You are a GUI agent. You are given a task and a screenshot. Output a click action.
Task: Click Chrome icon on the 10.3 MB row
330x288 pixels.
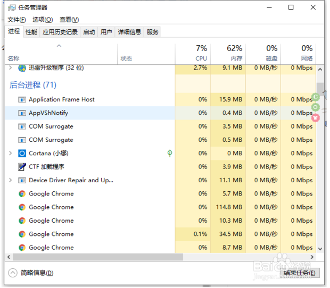tap(22, 221)
